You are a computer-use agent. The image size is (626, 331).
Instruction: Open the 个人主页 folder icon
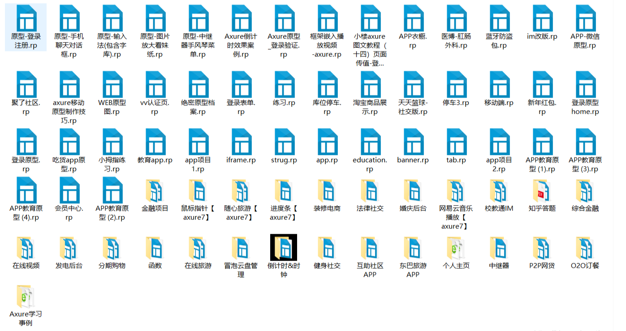(456, 248)
